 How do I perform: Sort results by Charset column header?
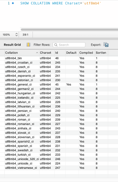pos(46,53)
